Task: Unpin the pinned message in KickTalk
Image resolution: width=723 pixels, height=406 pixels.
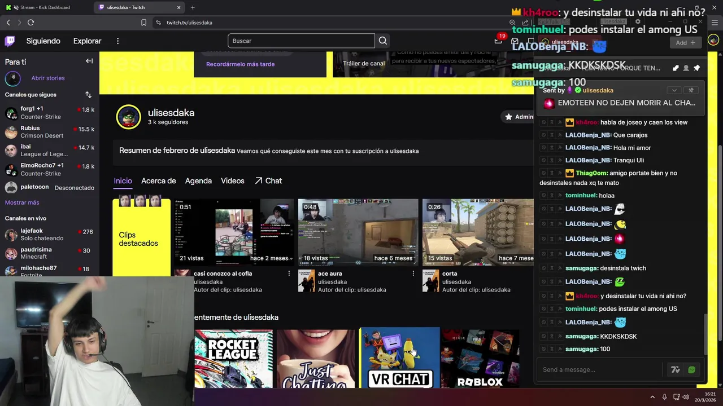Action: [691, 90]
